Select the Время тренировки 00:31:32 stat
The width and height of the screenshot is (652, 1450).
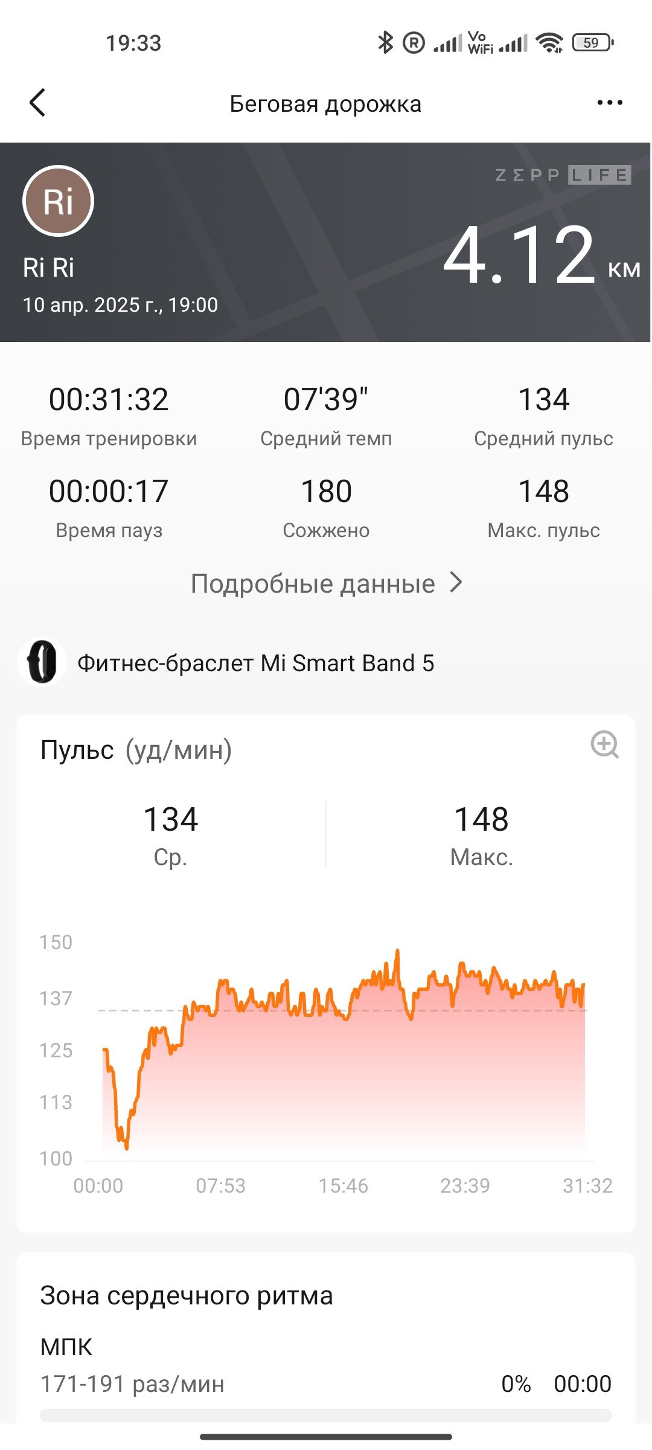109,416
